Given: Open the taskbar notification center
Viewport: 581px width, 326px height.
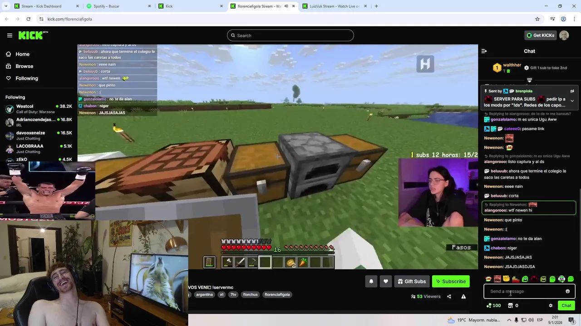Looking at the screenshot, I should tap(571, 320).
